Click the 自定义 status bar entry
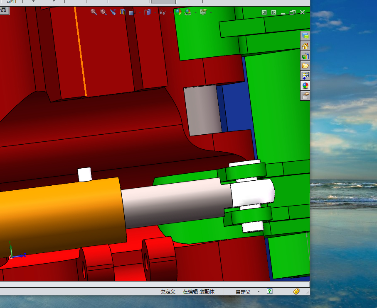377x308 pixels. click(x=243, y=292)
